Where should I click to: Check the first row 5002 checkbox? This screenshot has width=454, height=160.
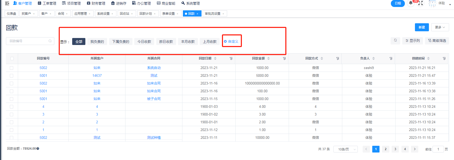(11, 68)
